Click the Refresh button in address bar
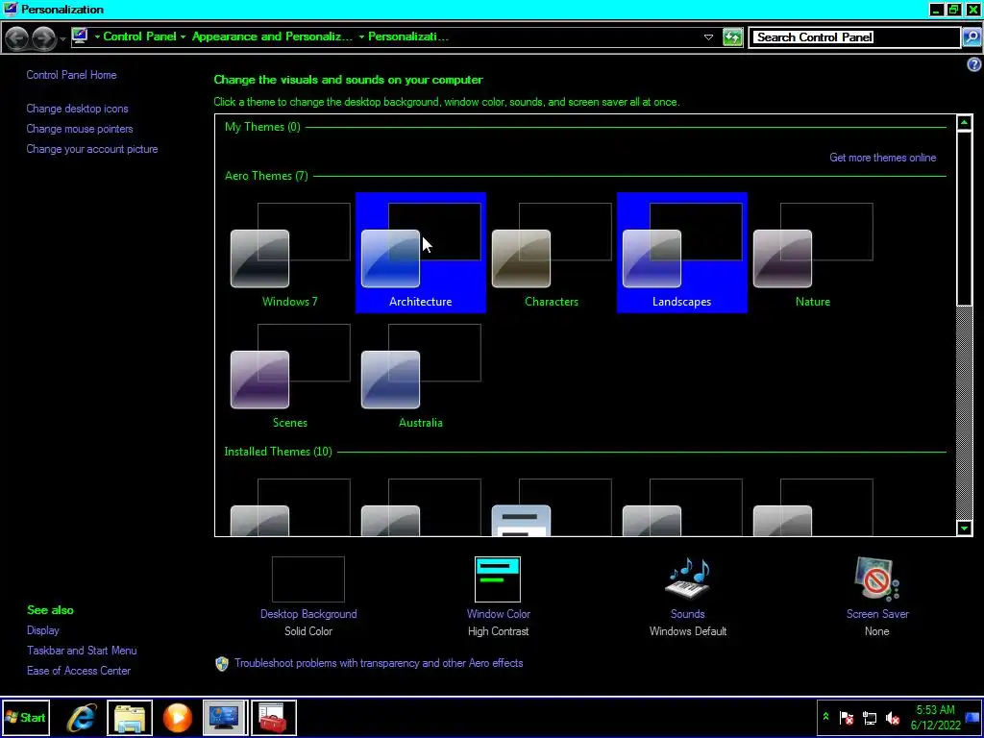This screenshot has height=738, width=984. pos(732,37)
